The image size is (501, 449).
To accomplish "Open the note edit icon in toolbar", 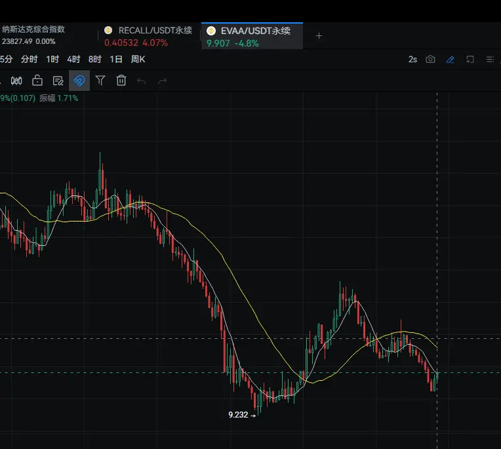I will pyautogui.click(x=58, y=81).
